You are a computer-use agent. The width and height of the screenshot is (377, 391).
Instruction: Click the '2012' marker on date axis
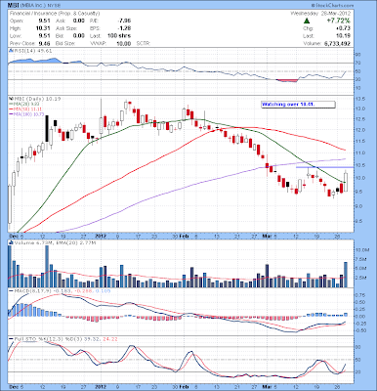(x=101, y=237)
